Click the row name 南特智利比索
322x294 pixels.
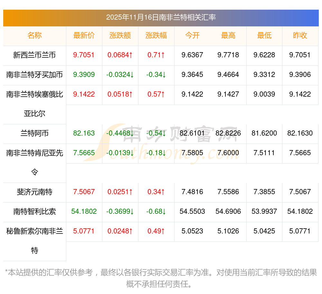(x=34, y=212)
